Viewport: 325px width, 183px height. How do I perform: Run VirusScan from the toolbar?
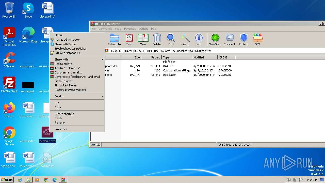pyautogui.click(x=215, y=40)
